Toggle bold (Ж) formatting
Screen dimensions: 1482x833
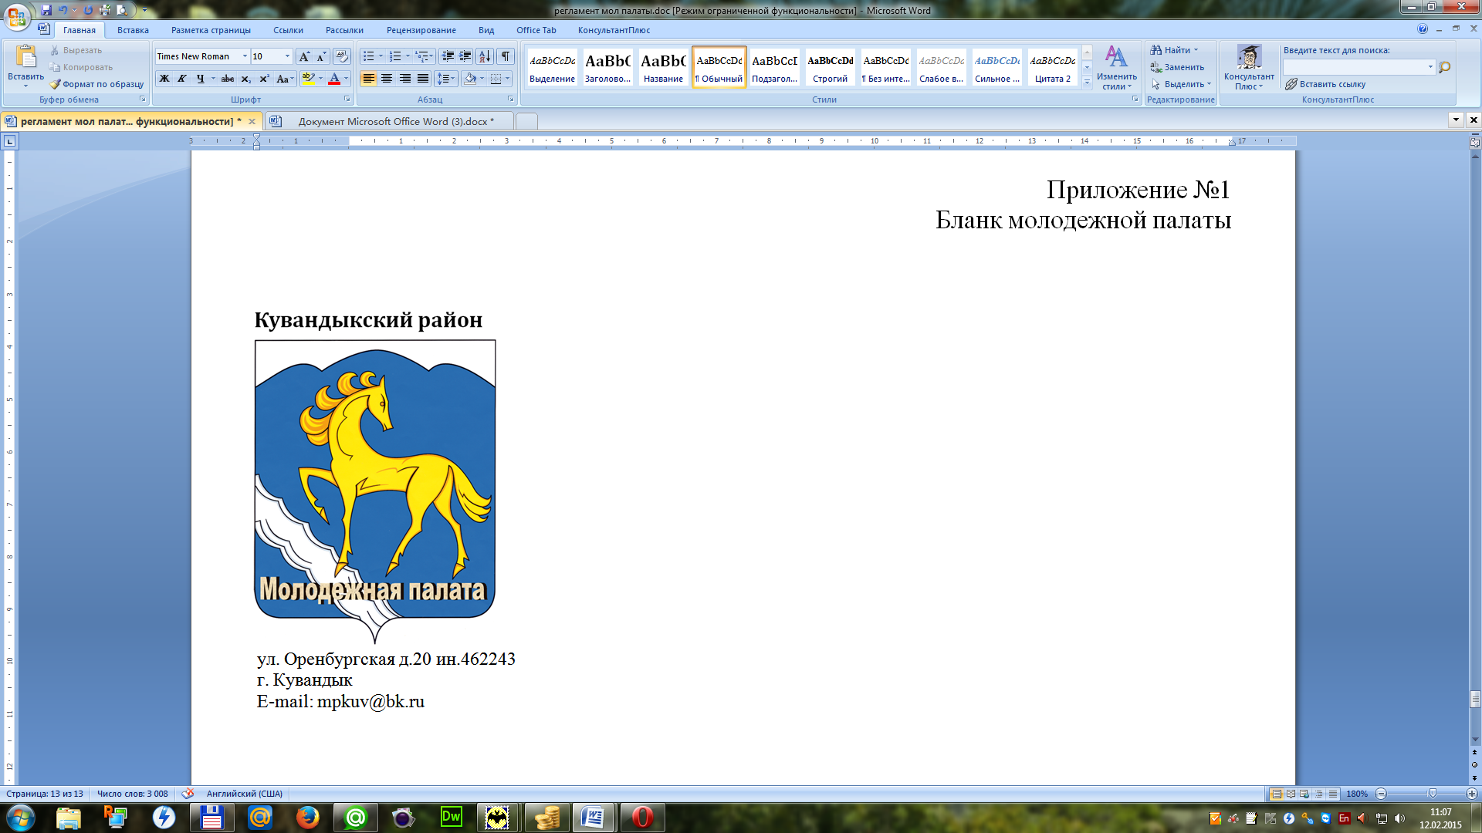164,79
